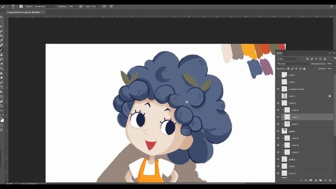Select the Move tool
Screen dimensions: 336x189
click(2, 17)
